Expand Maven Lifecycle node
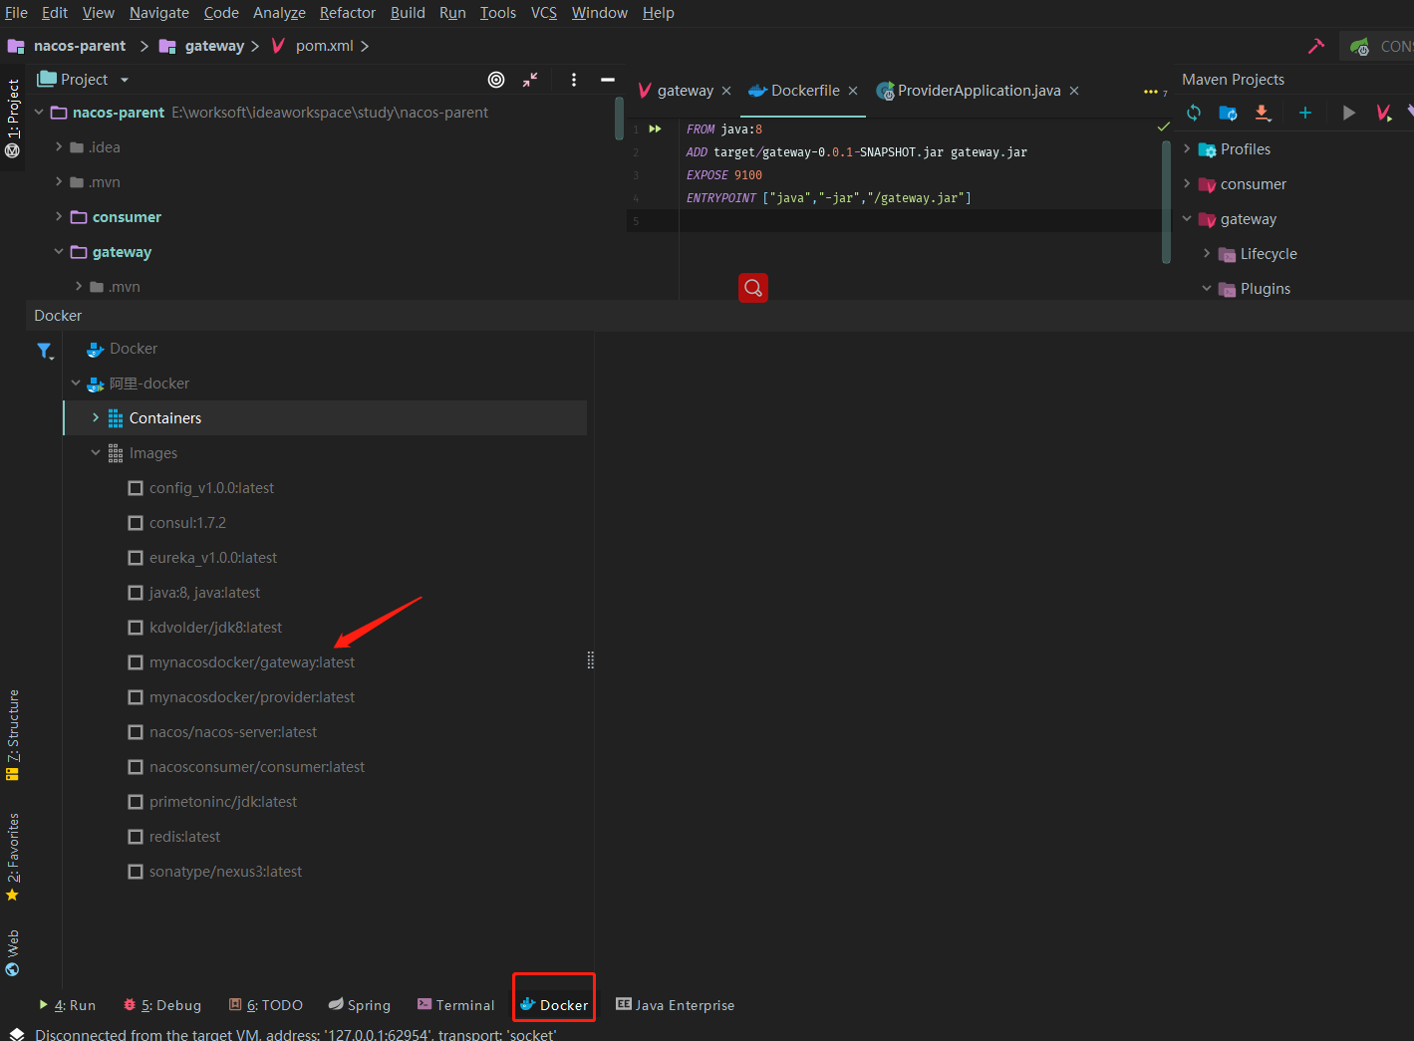1414x1041 pixels. coord(1207,253)
